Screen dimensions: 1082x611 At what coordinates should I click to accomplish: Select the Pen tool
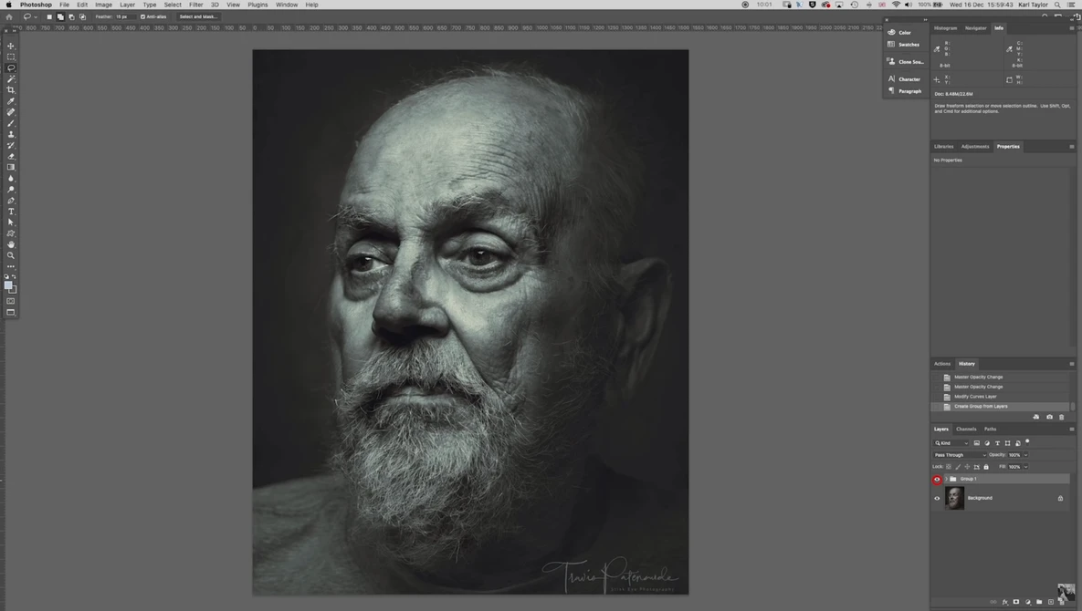tap(11, 201)
